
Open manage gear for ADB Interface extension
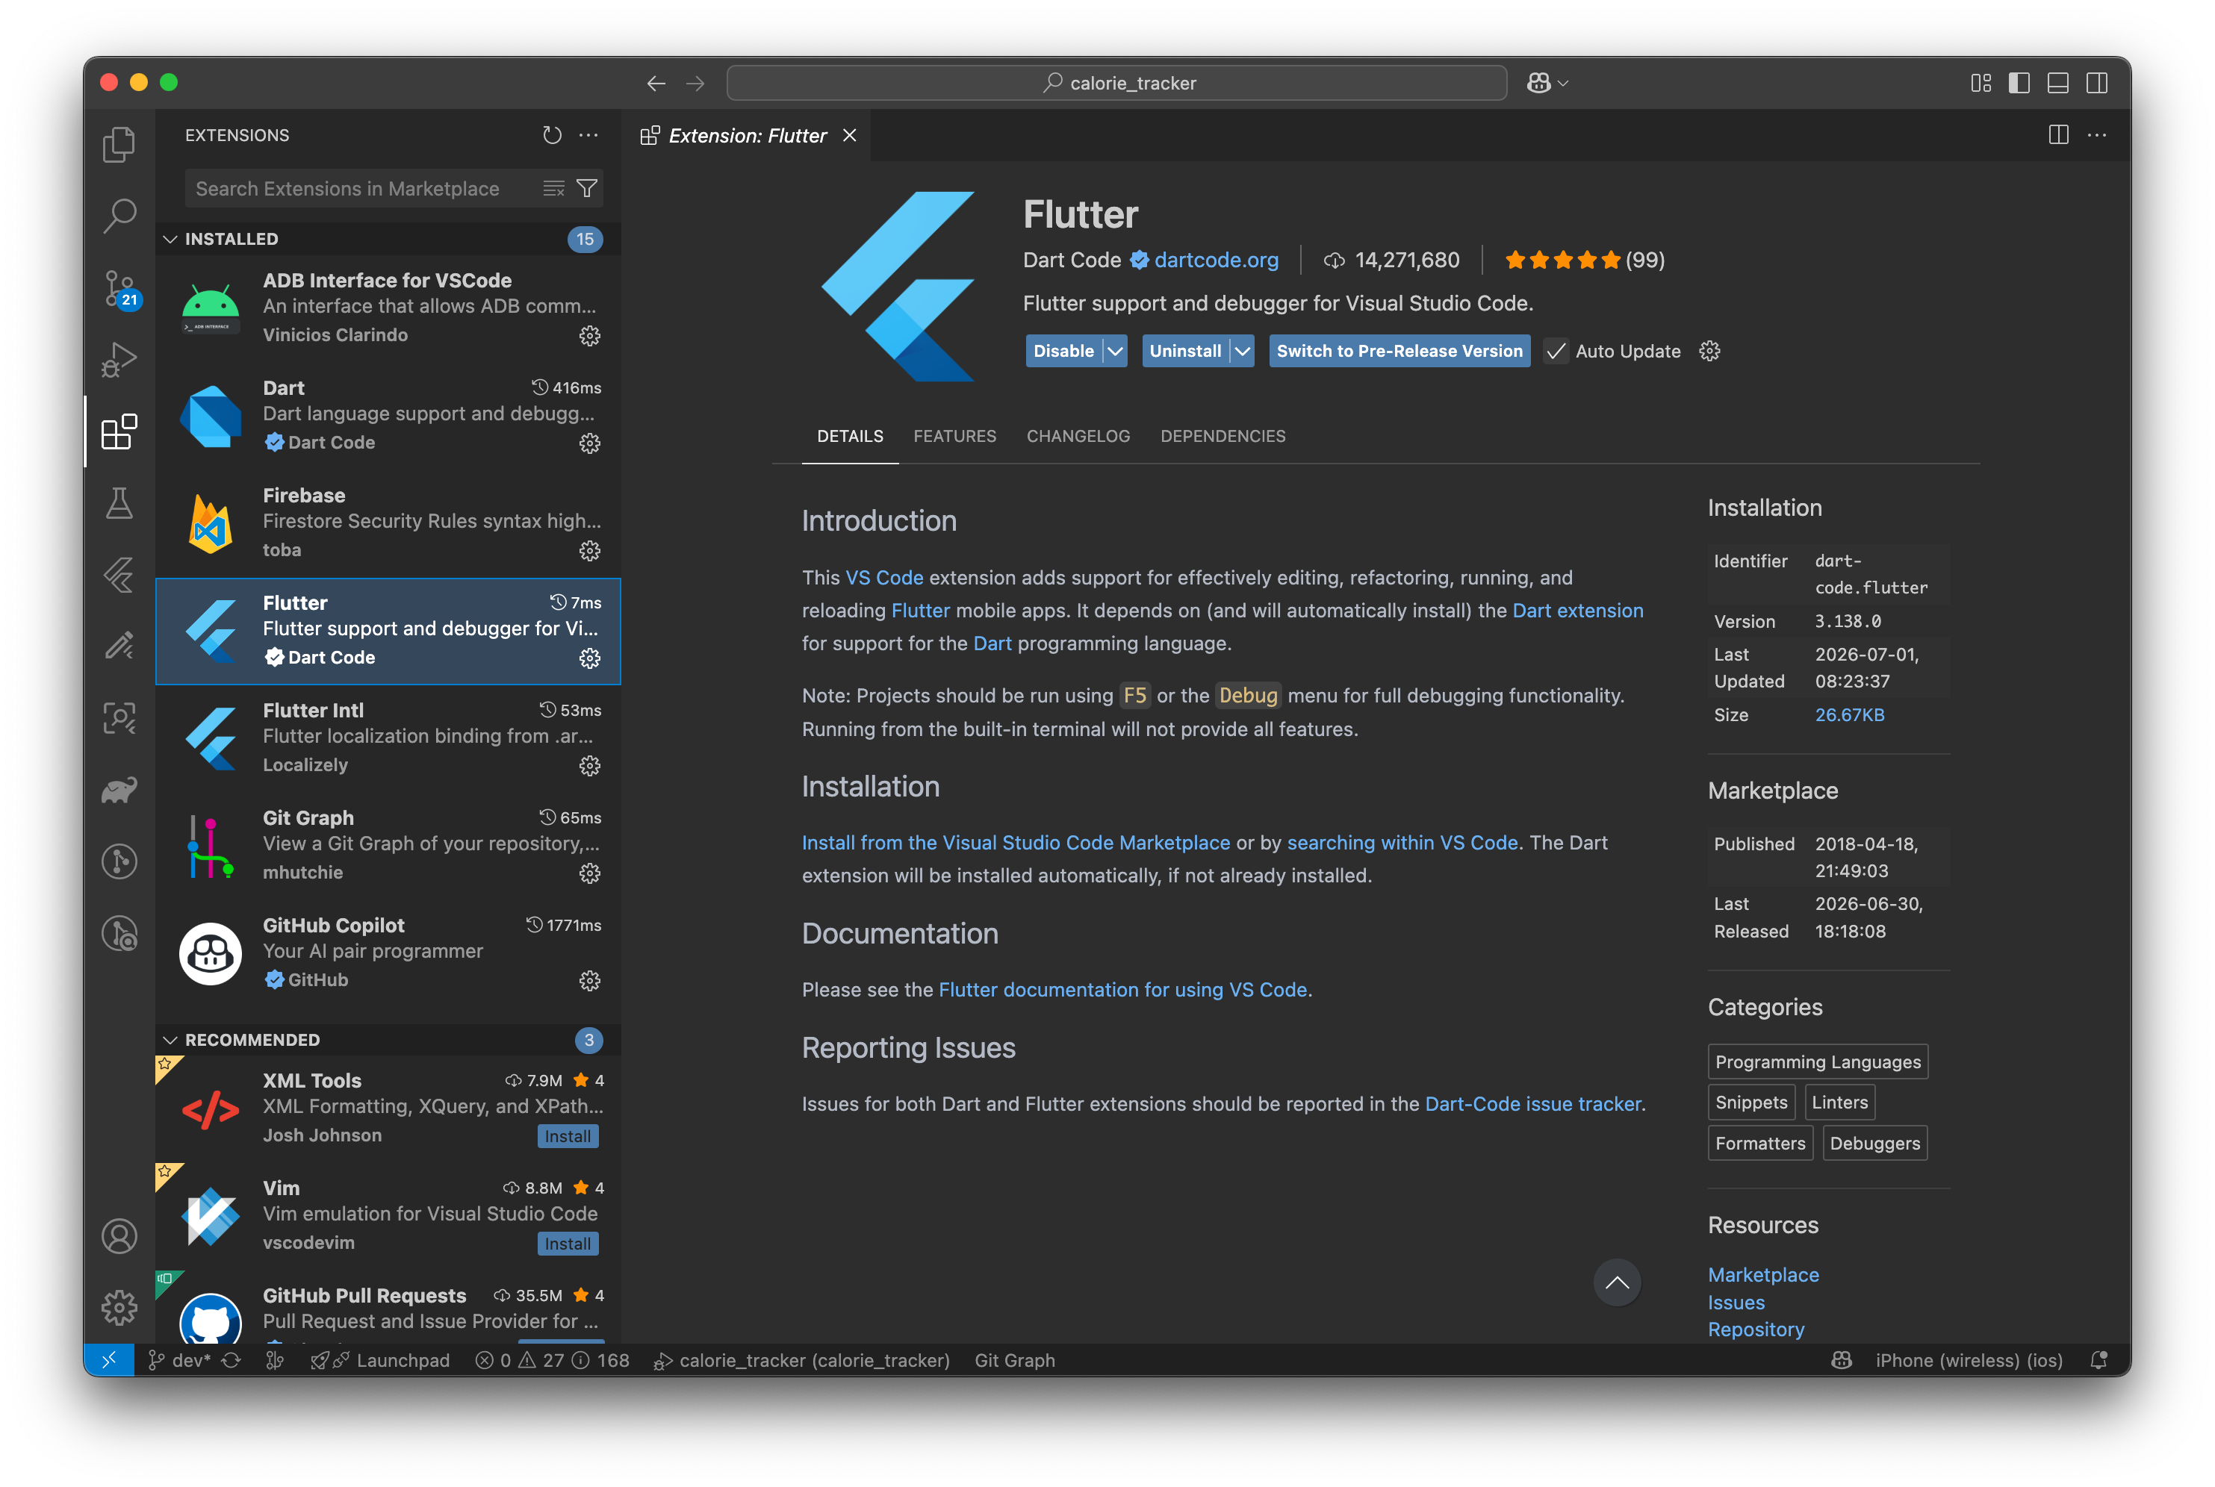(x=590, y=336)
